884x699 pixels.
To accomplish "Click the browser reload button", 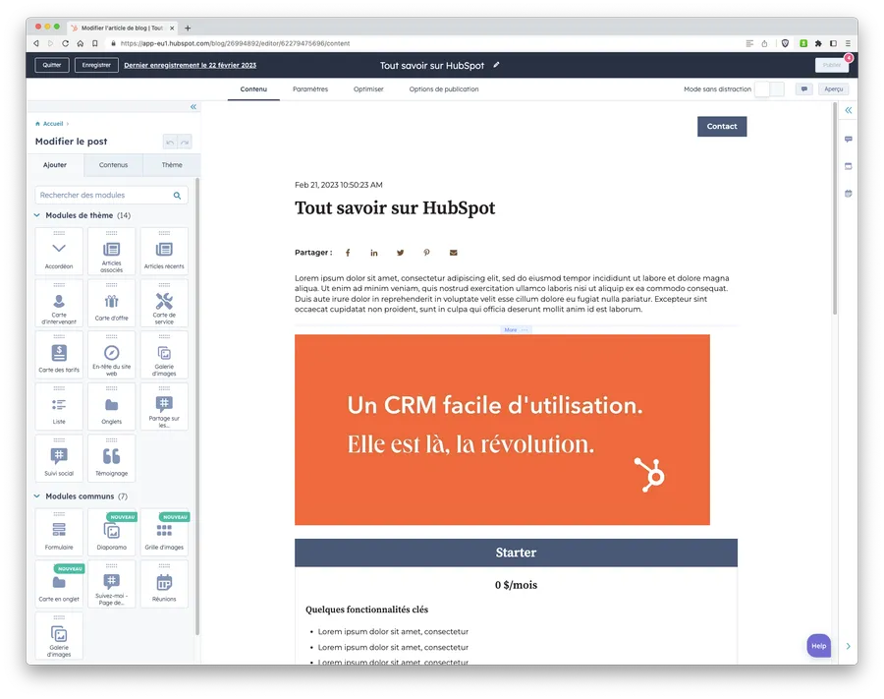I will pos(66,43).
